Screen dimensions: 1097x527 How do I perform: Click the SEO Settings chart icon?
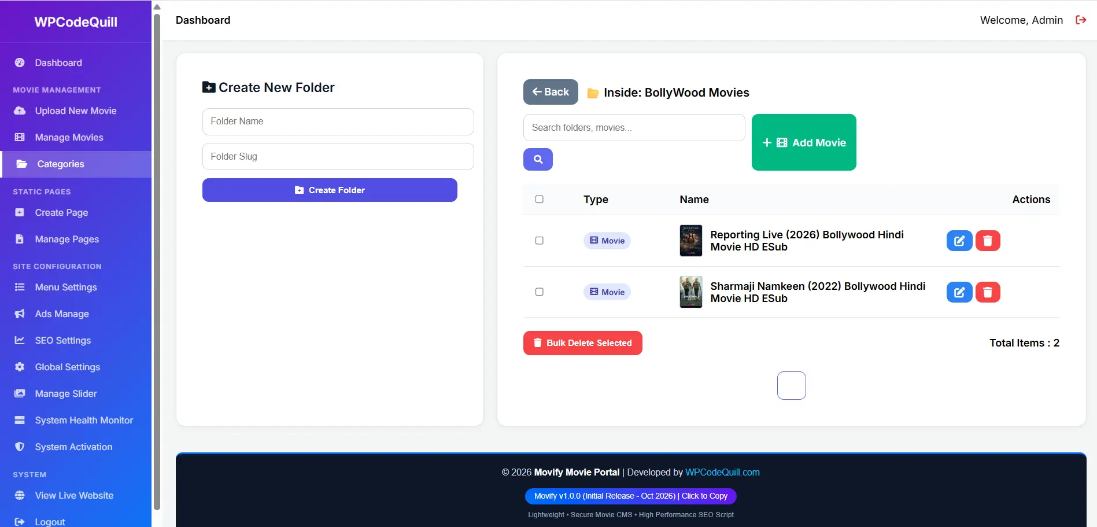(x=20, y=340)
